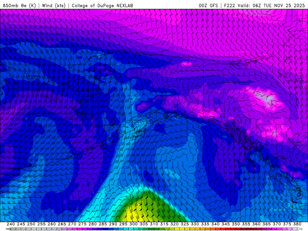The height and width of the screenshot is (231, 308).
Task: Select the 250 color scale label
Action: tap(31, 224)
